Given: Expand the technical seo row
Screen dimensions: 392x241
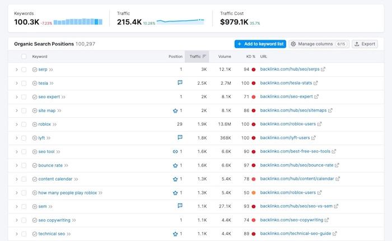Looking at the screenshot, I should [16, 234].
